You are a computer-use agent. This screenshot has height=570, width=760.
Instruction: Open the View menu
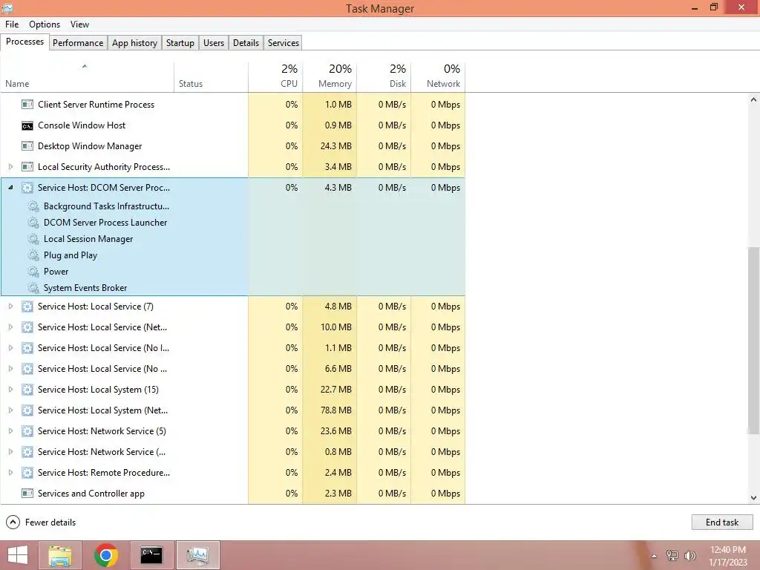[79, 24]
